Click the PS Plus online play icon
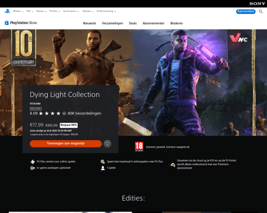The width and height of the screenshot is (267, 213). coord(33,161)
